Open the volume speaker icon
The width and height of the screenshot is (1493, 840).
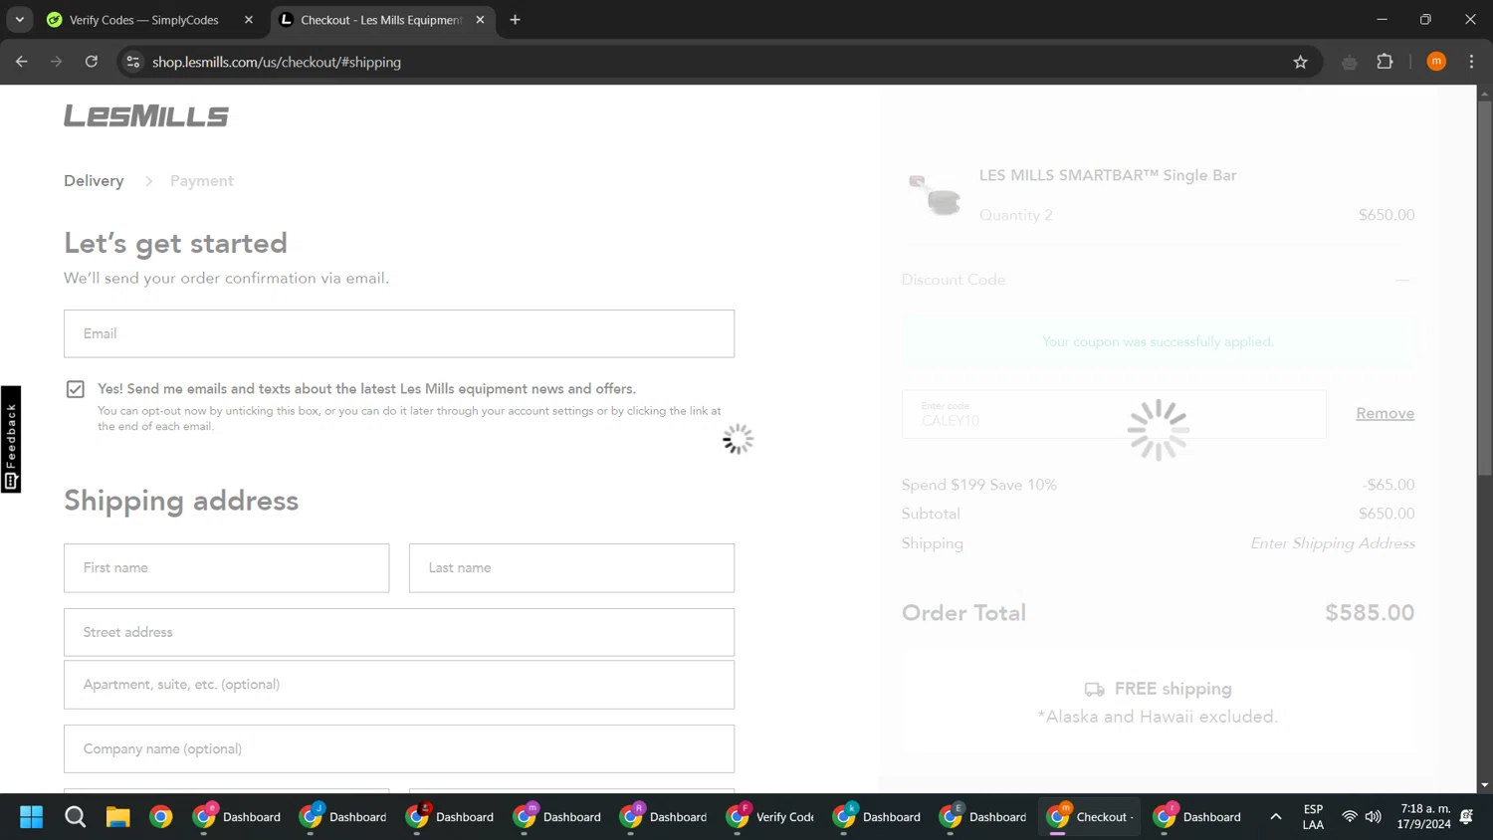1374,817
